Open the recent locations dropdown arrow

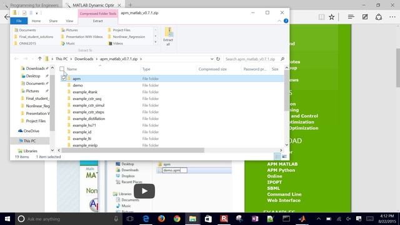coord(32,59)
